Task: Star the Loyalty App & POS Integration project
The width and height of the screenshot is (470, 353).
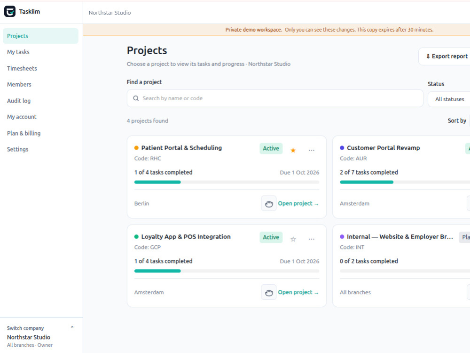Action: coord(293,239)
